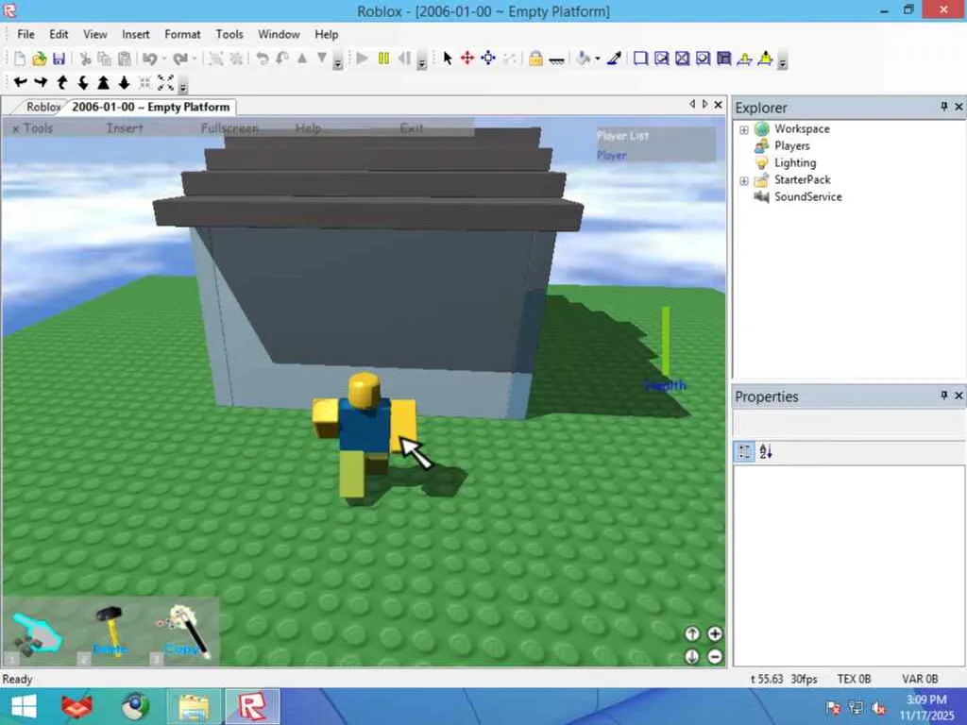The height and width of the screenshot is (725, 967).
Task: Expand the StarterPack tree node
Action: [x=744, y=180]
